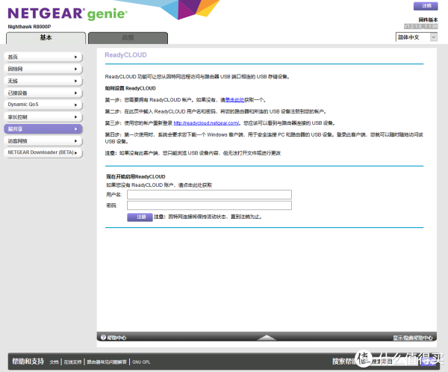Open 家长控制 parental controls menu item

point(43,117)
